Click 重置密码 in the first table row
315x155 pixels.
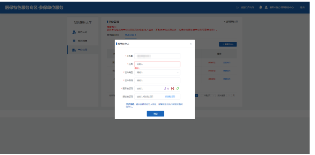click(227, 62)
